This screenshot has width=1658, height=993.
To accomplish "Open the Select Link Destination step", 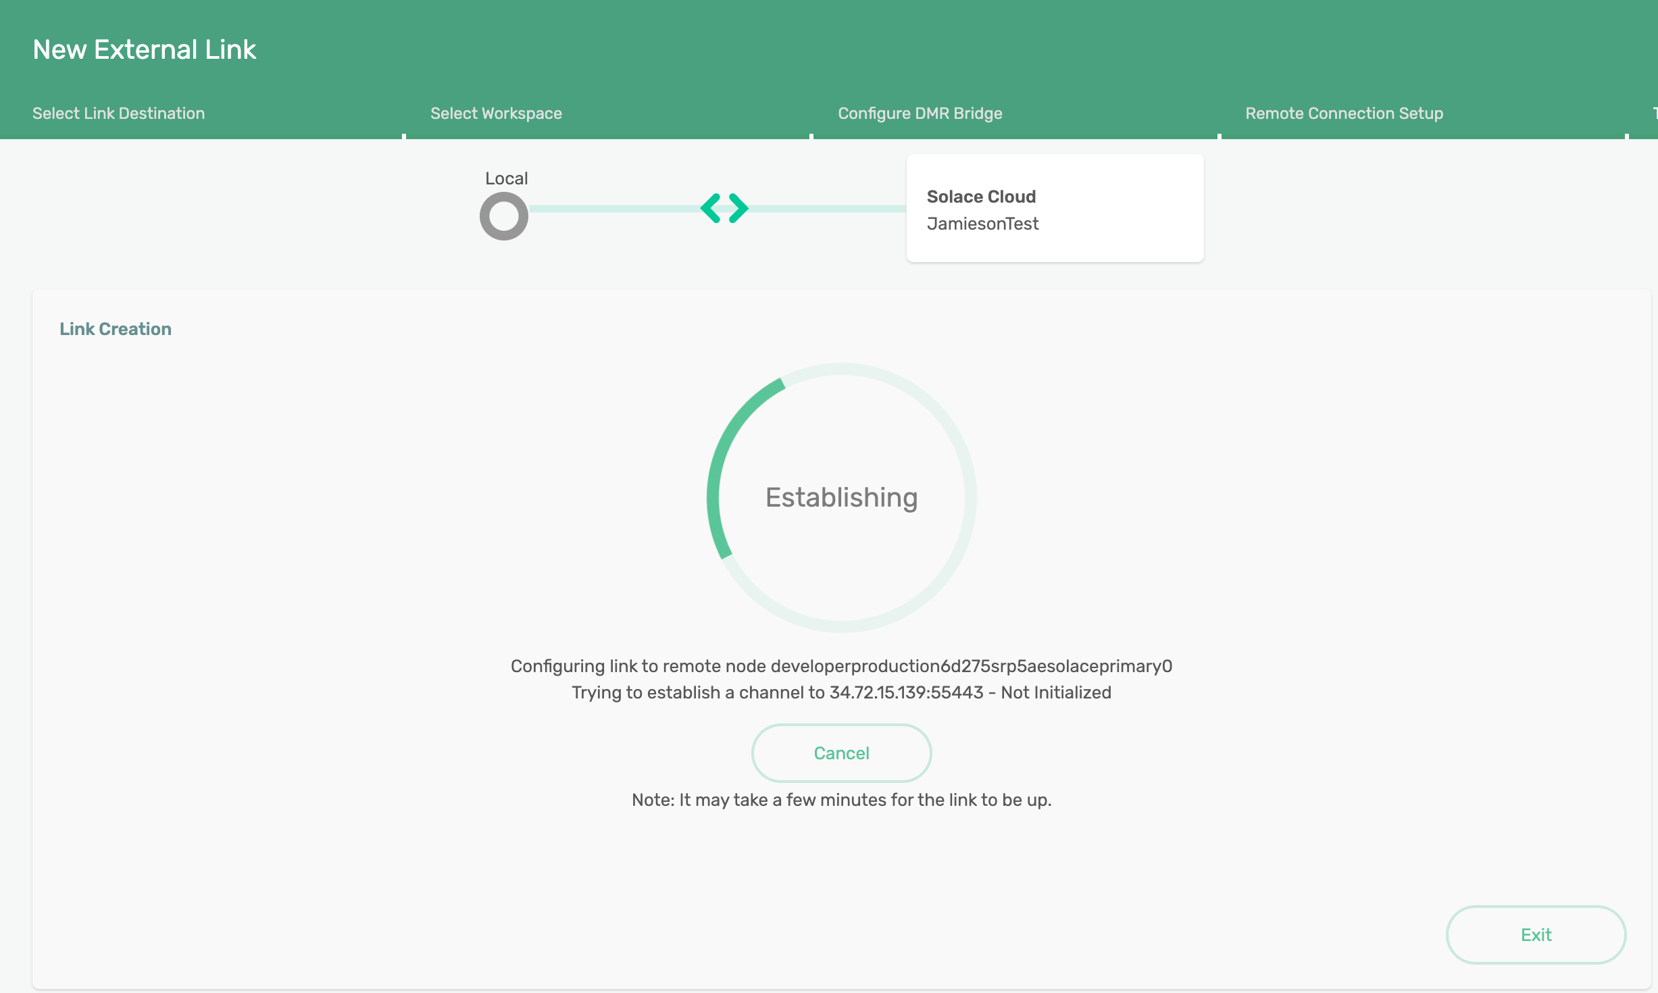I will [x=118, y=113].
